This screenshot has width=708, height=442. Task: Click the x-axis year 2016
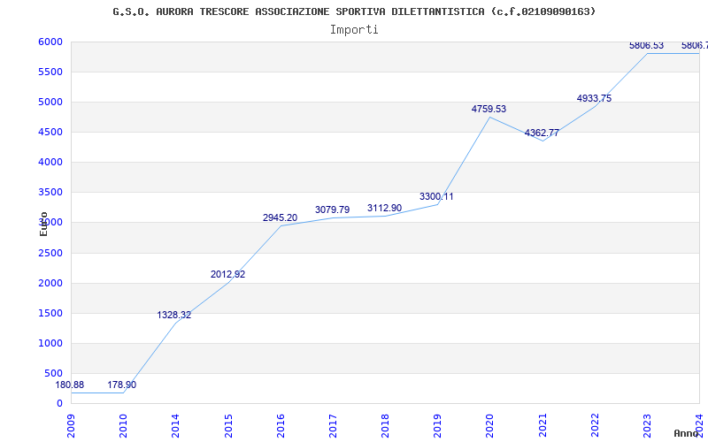point(281,425)
